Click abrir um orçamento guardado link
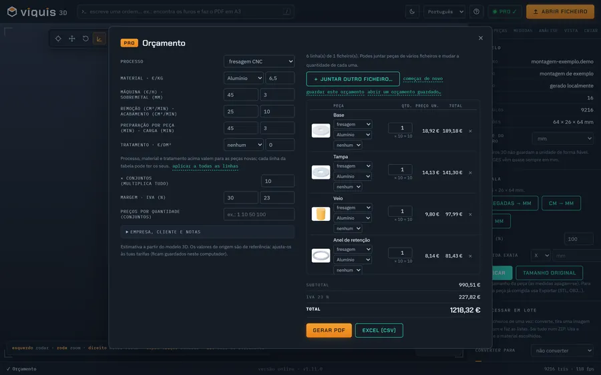This screenshot has width=601, height=375. click(x=404, y=92)
